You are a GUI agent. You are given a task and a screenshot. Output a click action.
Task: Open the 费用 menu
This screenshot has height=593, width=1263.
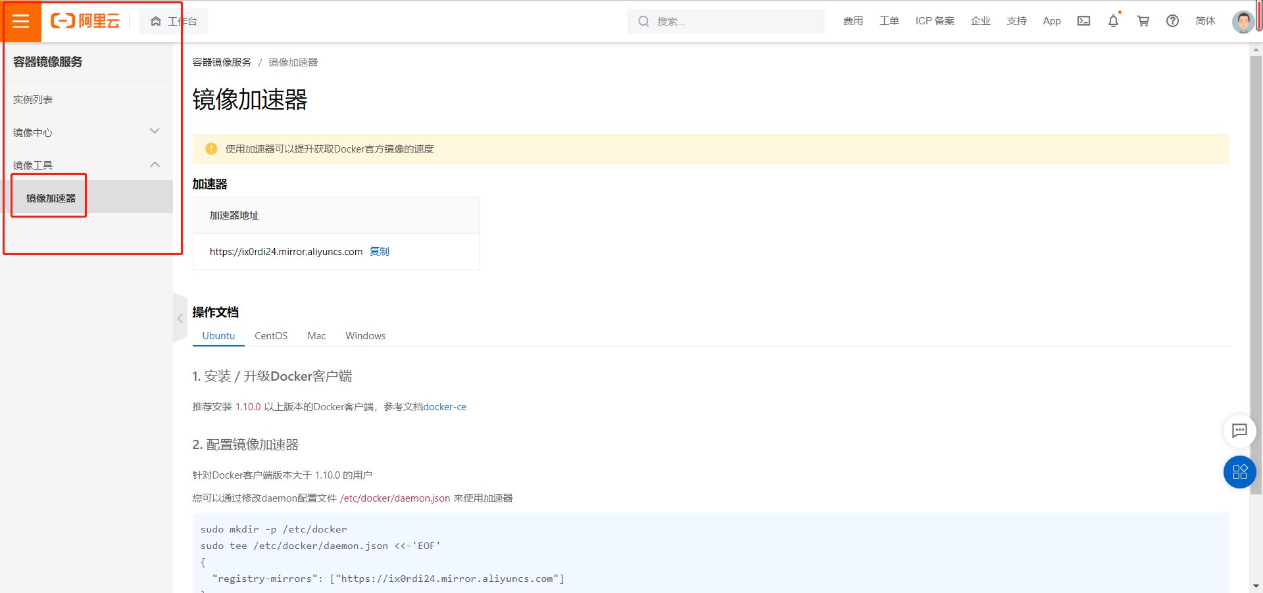[x=853, y=21]
